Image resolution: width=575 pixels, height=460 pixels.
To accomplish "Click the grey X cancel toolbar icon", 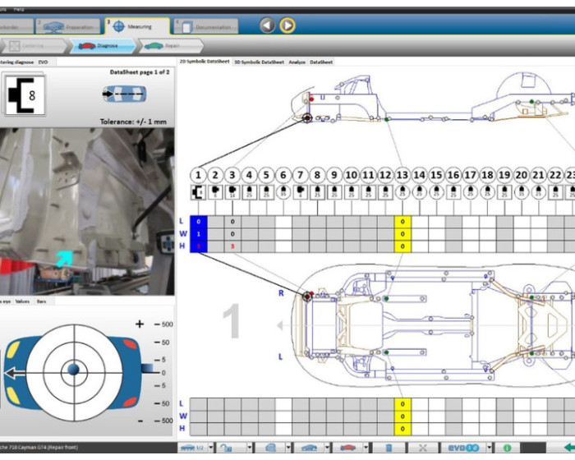I will coord(422,448).
